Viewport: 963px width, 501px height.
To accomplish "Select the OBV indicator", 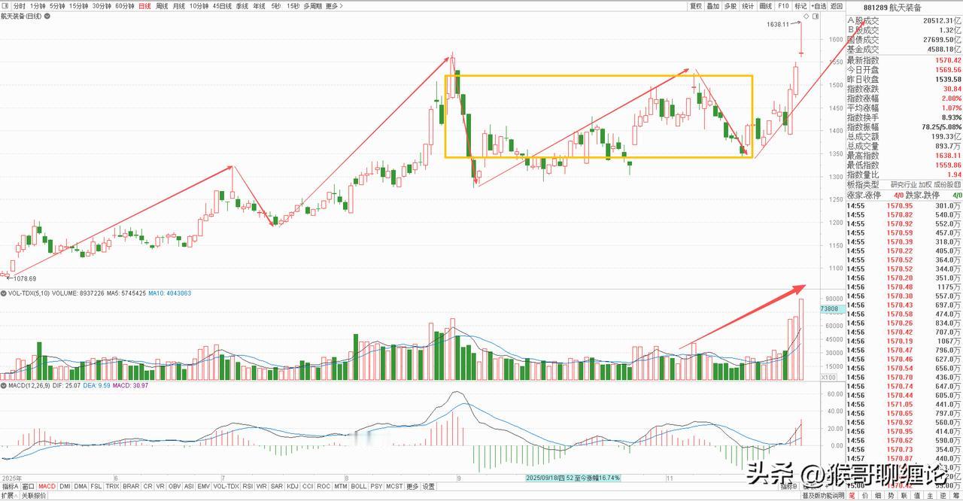I will pos(175,487).
